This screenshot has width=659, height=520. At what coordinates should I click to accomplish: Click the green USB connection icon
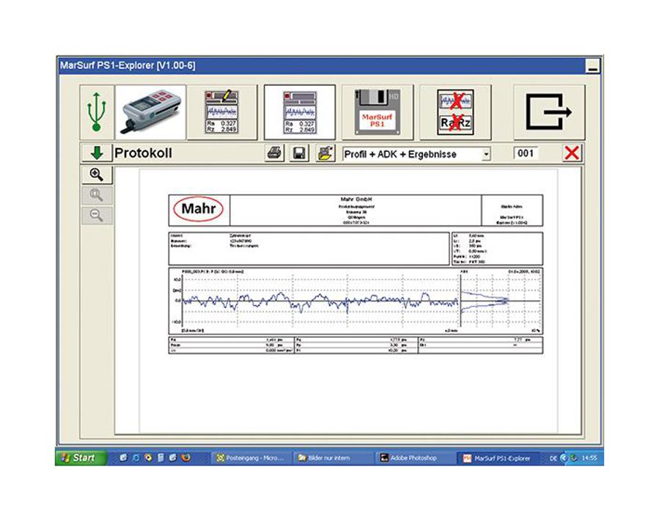(x=95, y=111)
